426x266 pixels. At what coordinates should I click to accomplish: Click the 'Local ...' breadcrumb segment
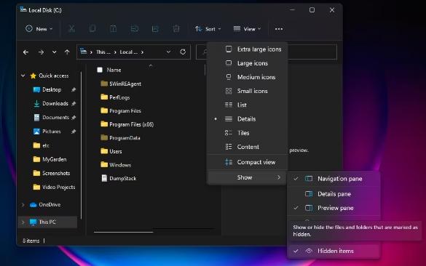pos(128,52)
